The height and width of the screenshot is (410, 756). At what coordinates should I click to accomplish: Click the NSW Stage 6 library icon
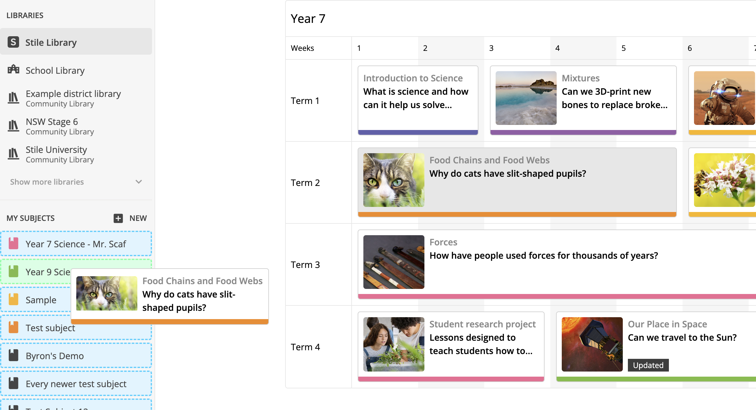pos(13,126)
